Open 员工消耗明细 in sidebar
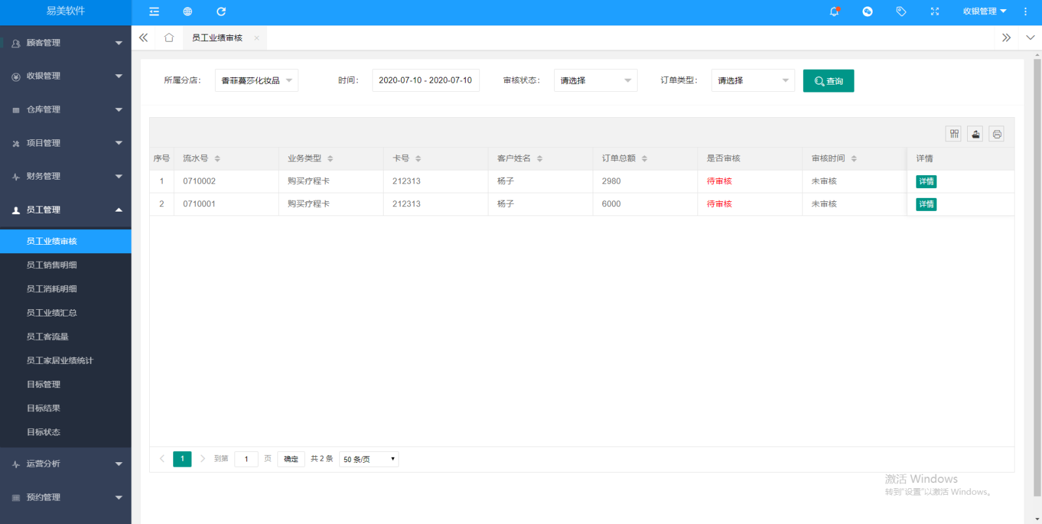Screen dimensions: 1042x524 66,289
